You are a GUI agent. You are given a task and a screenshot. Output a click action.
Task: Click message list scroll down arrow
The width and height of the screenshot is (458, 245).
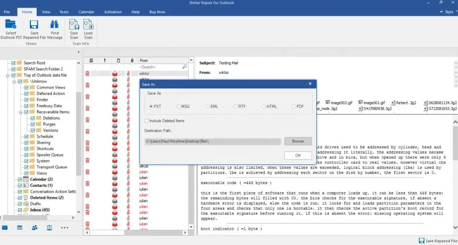[x=191, y=227]
